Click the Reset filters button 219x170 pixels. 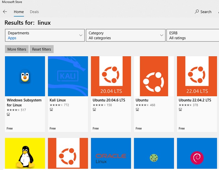(x=42, y=49)
